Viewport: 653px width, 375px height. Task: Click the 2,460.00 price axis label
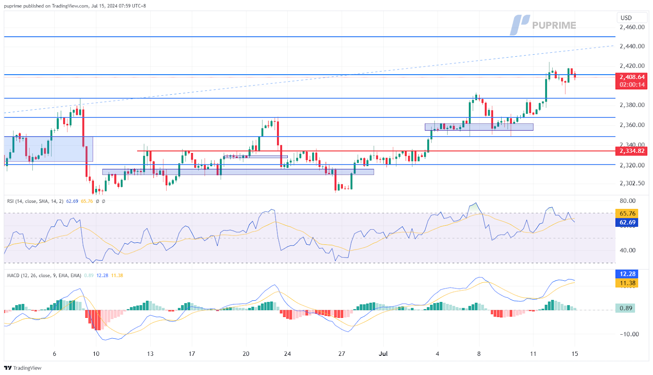tap(632, 27)
